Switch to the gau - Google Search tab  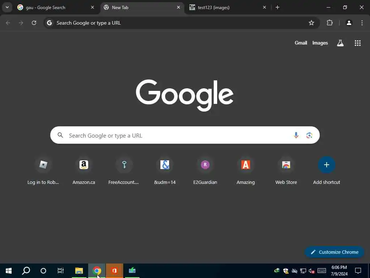pos(55,7)
